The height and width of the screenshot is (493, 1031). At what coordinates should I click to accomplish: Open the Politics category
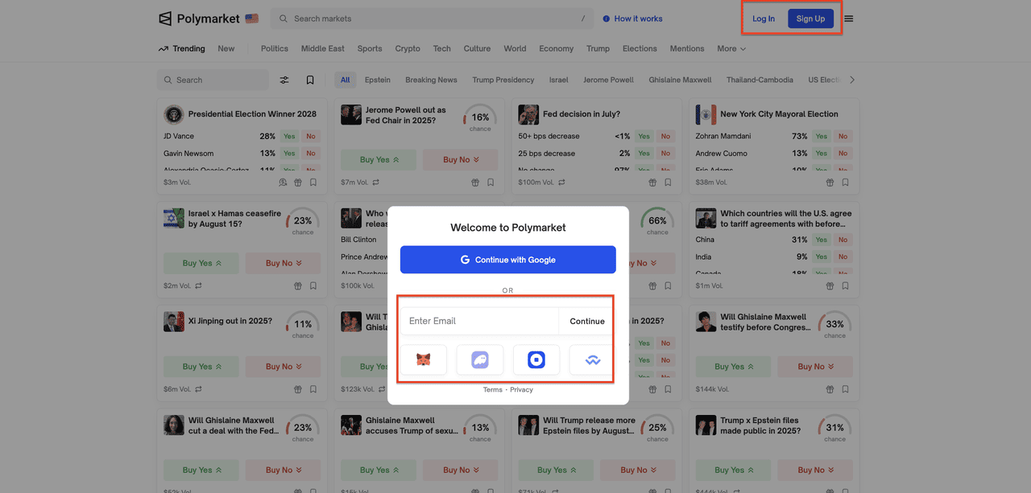click(275, 48)
